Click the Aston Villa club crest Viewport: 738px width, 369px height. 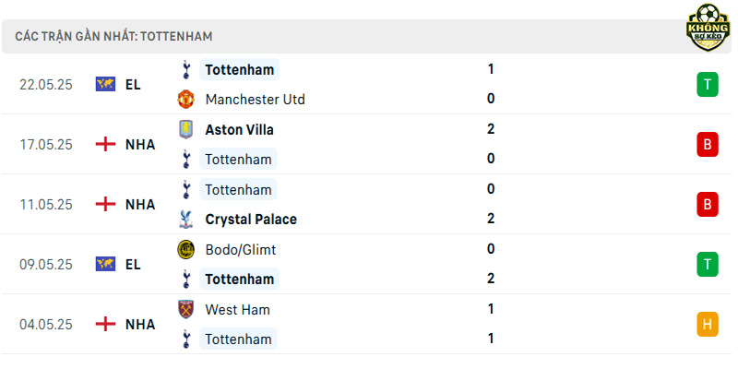[x=186, y=129]
